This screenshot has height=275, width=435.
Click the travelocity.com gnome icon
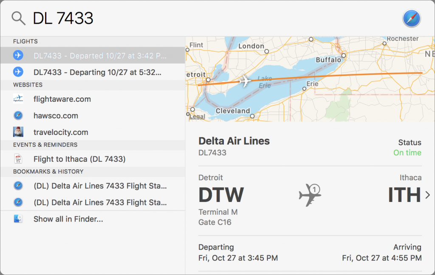coord(18,132)
